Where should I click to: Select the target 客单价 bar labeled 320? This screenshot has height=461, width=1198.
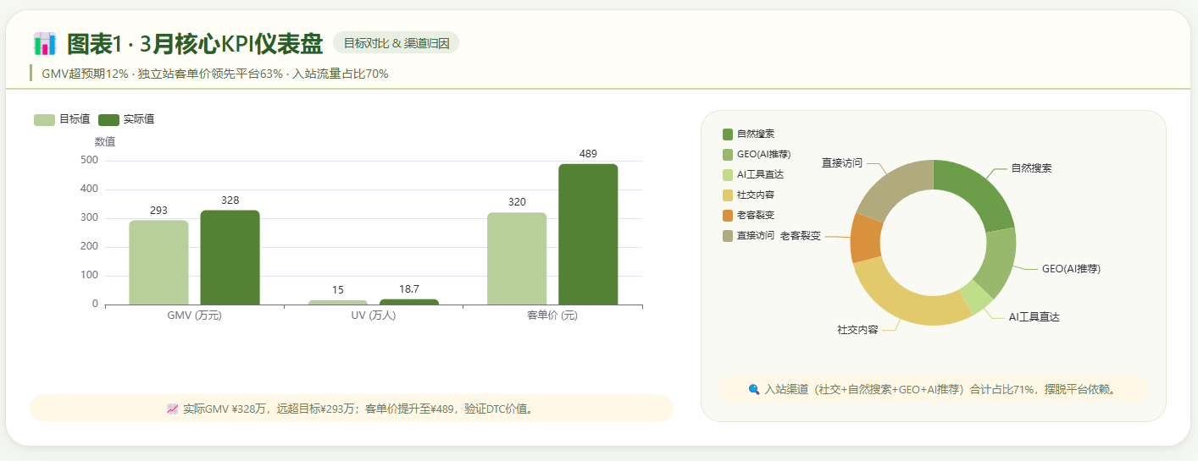pyautogui.click(x=517, y=258)
